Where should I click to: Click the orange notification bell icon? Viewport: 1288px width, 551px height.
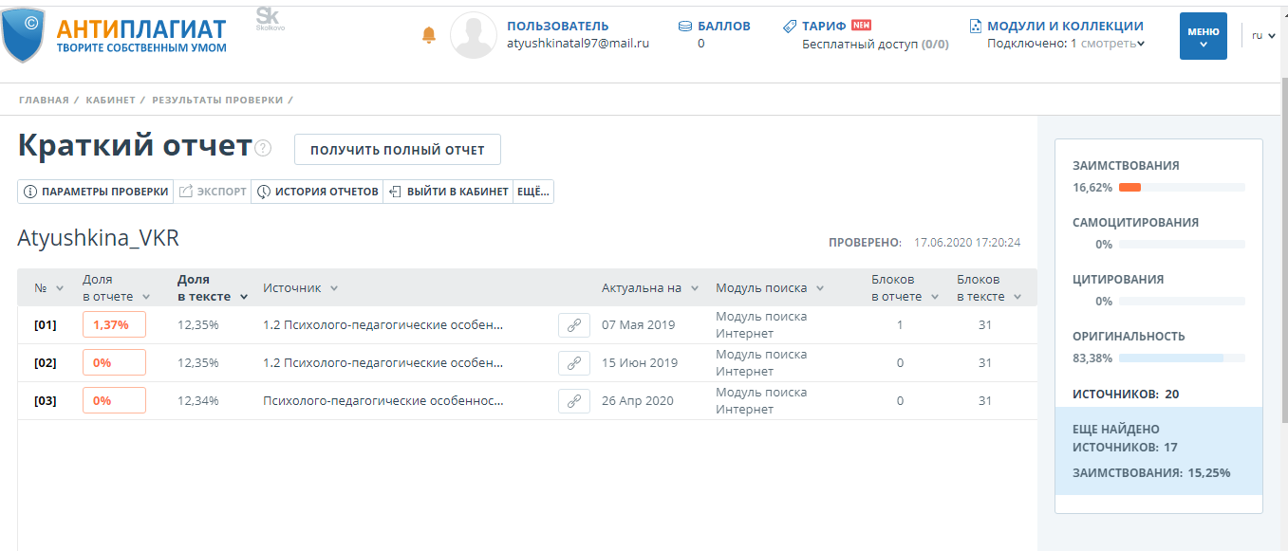click(429, 35)
